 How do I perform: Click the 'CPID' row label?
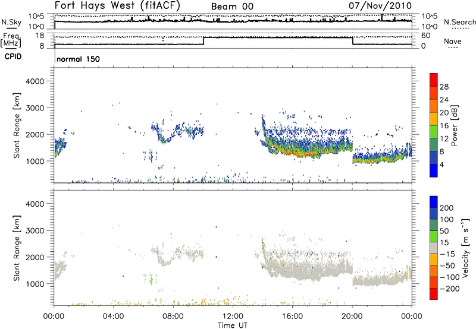click(x=12, y=56)
